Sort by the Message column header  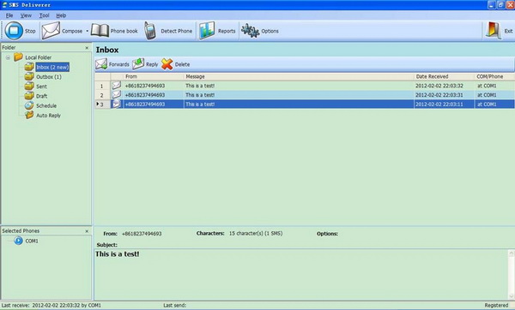(x=298, y=76)
